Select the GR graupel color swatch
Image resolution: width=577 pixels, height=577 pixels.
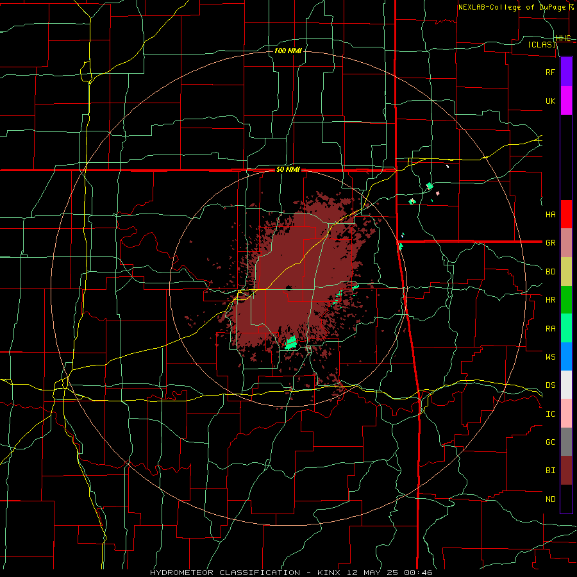(566, 242)
